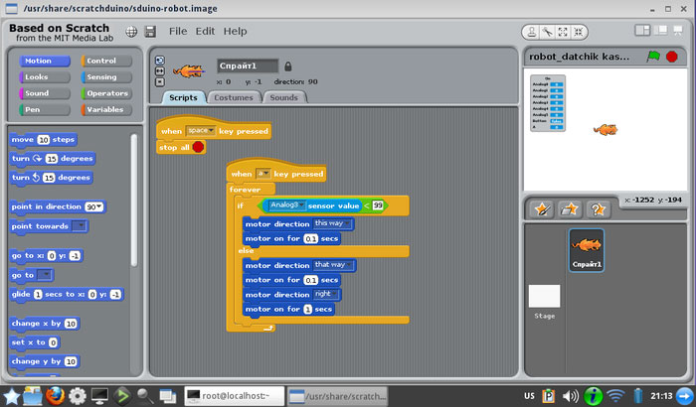Toggle the sprite drag lock icon
Viewport: 696px width, 407px height.
click(288, 67)
